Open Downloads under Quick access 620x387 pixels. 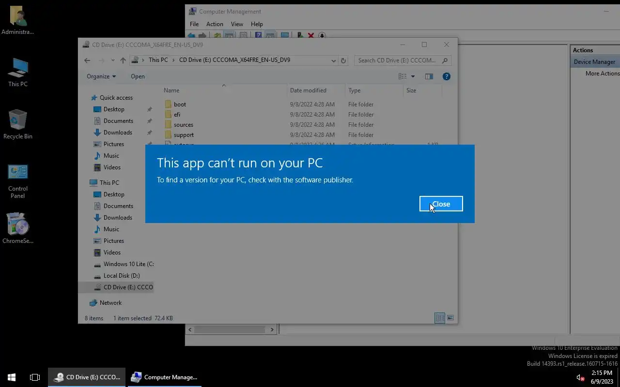tap(118, 132)
